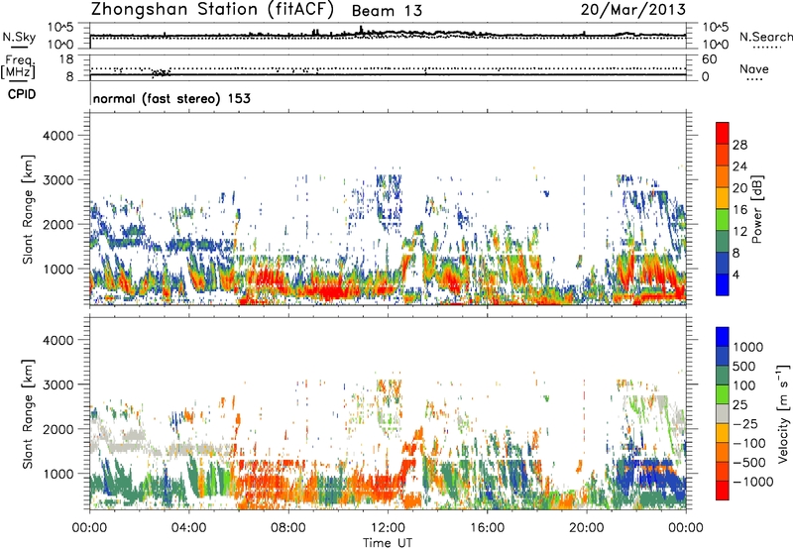Click the Time UT axis label

388,543
